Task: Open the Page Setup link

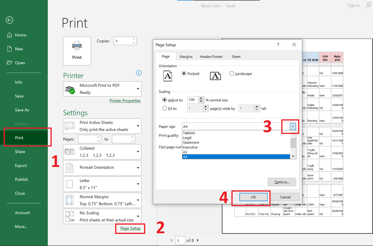Action: [131, 228]
